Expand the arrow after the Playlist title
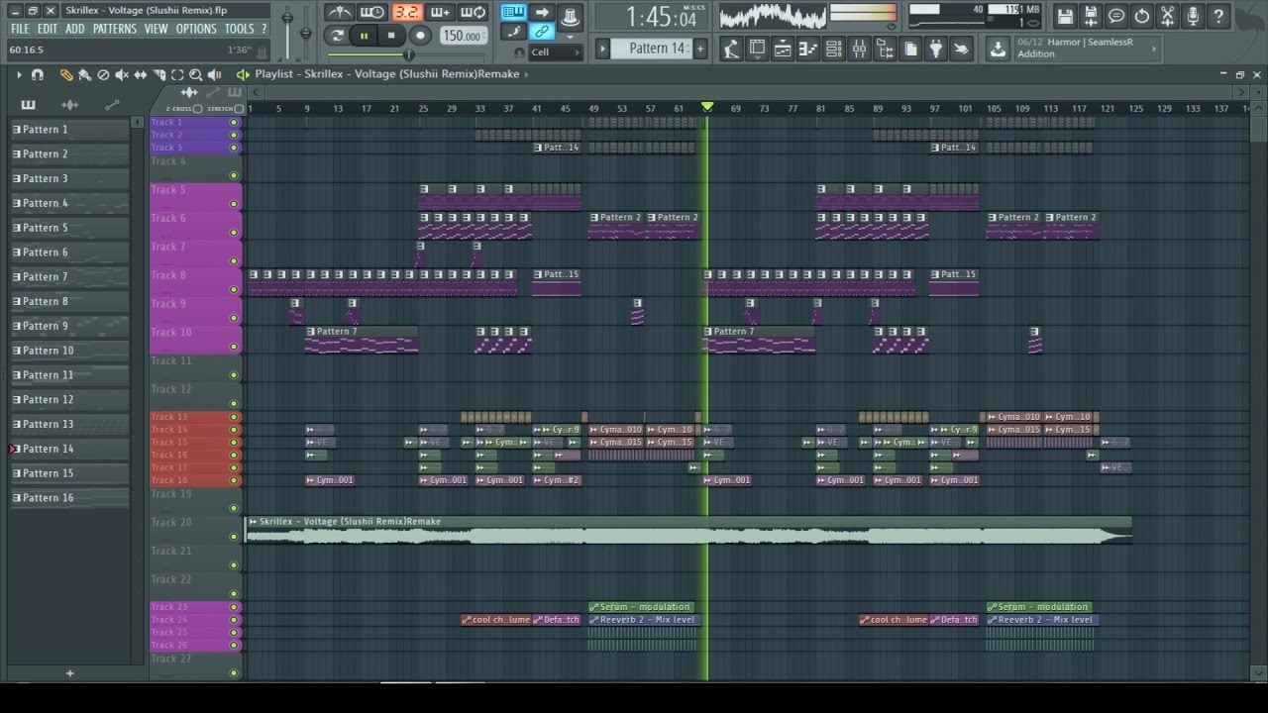This screenshot has width=1268, height=713. (527, 74)
